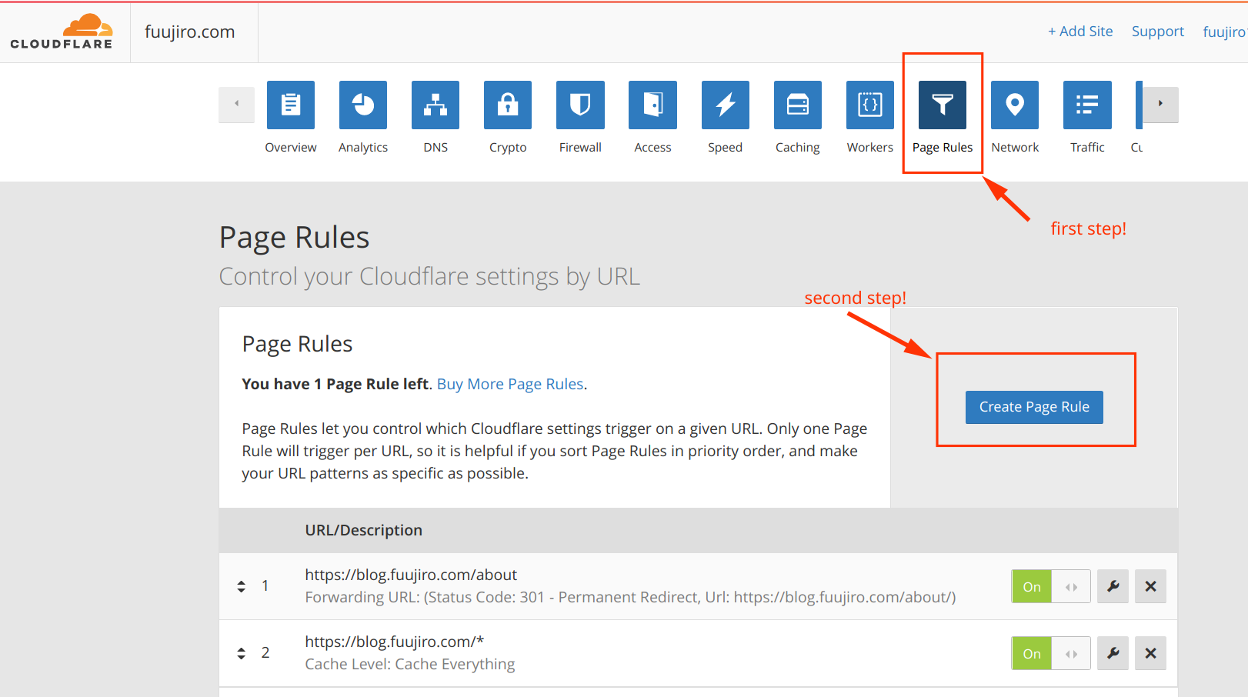Click the Cloudflare logo

pyautogui.click(x=62, y=32)
